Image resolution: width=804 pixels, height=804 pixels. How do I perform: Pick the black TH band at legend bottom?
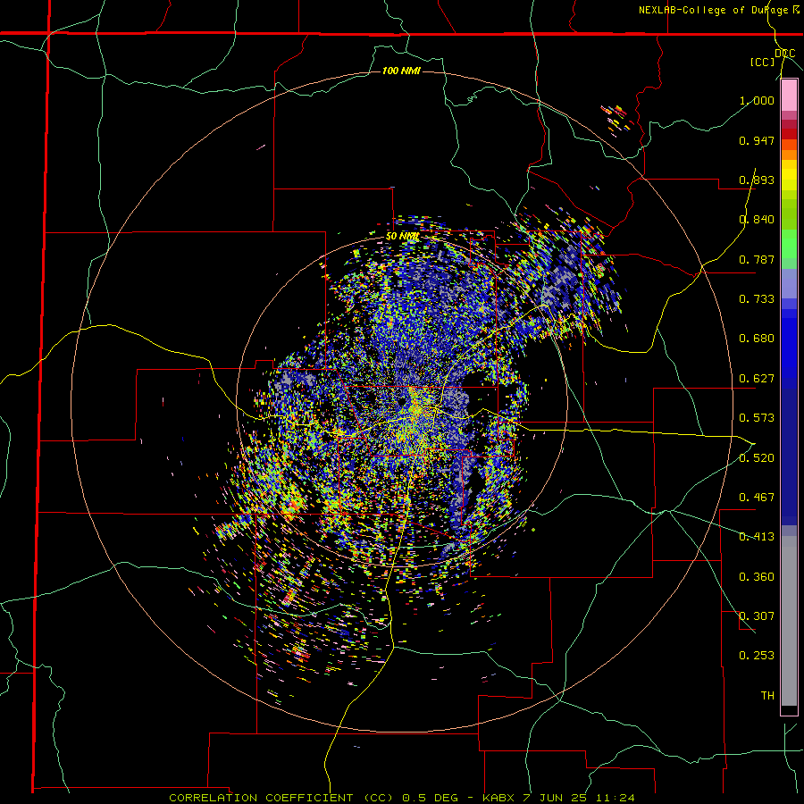click(789, 709)
